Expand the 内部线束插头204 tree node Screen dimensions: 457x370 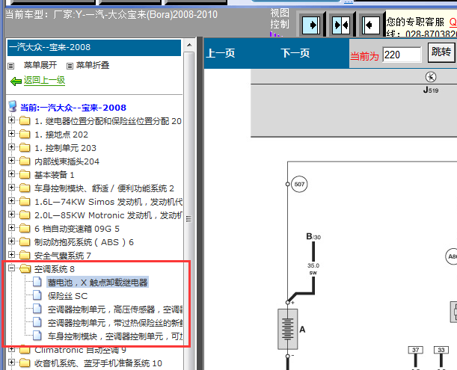tap(11, 160)
